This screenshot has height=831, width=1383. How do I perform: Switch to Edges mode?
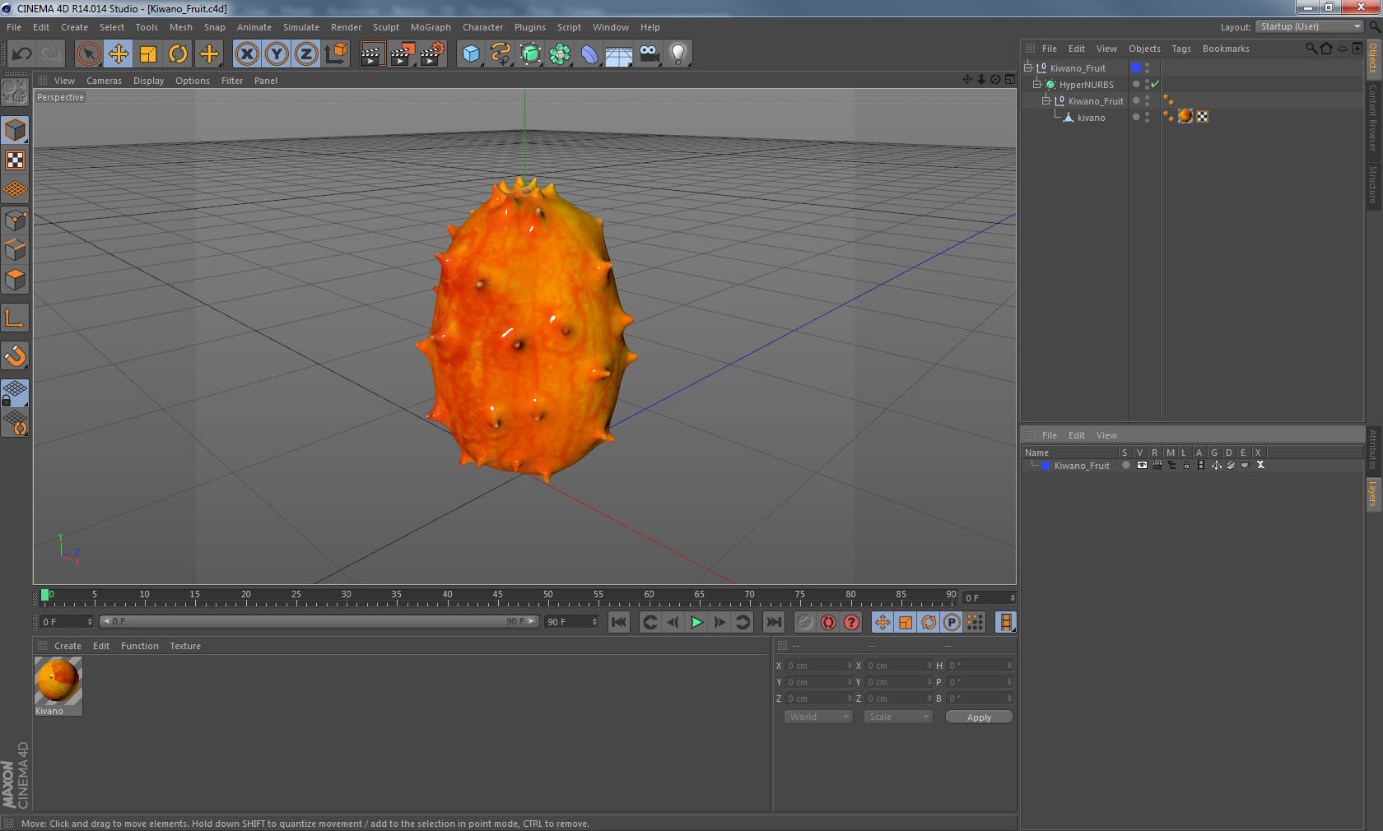click(15, 250)
